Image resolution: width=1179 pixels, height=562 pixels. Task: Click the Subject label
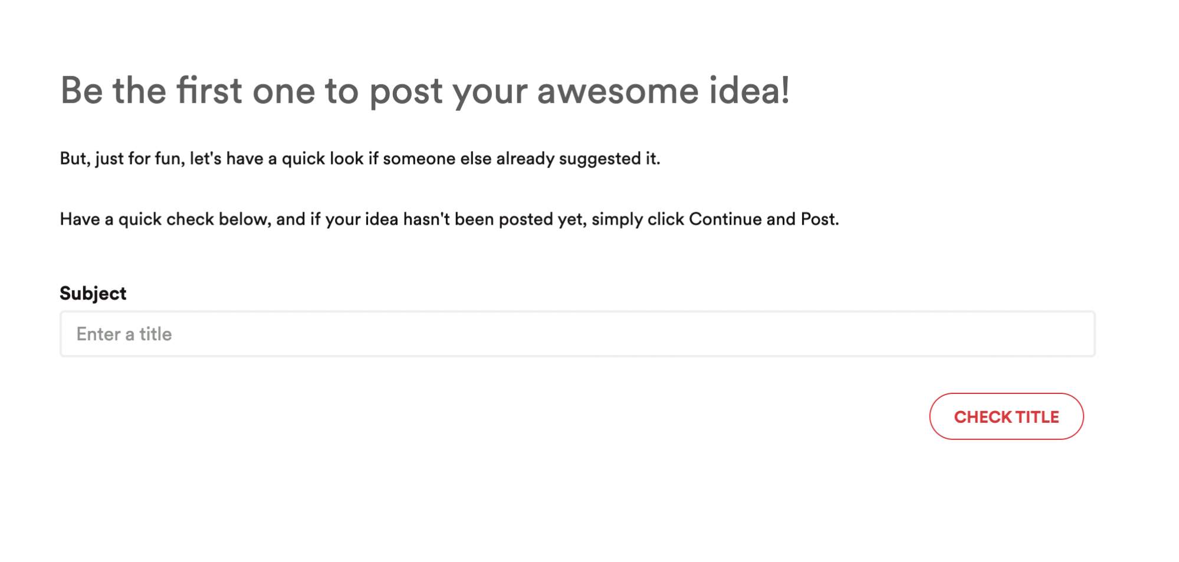click(93, 292)
